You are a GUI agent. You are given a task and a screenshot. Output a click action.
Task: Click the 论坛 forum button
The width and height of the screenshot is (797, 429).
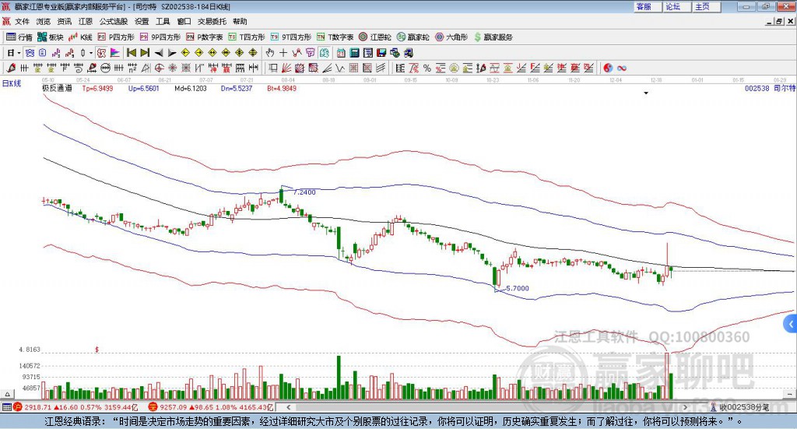click(x=672, y=6)
